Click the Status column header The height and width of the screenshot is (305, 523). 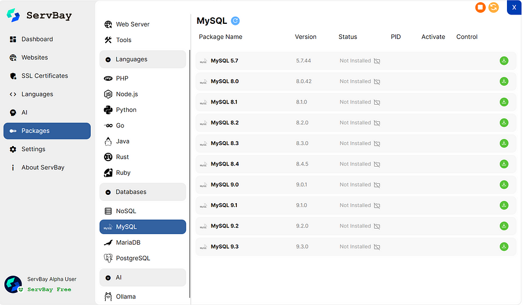[348, 37]
